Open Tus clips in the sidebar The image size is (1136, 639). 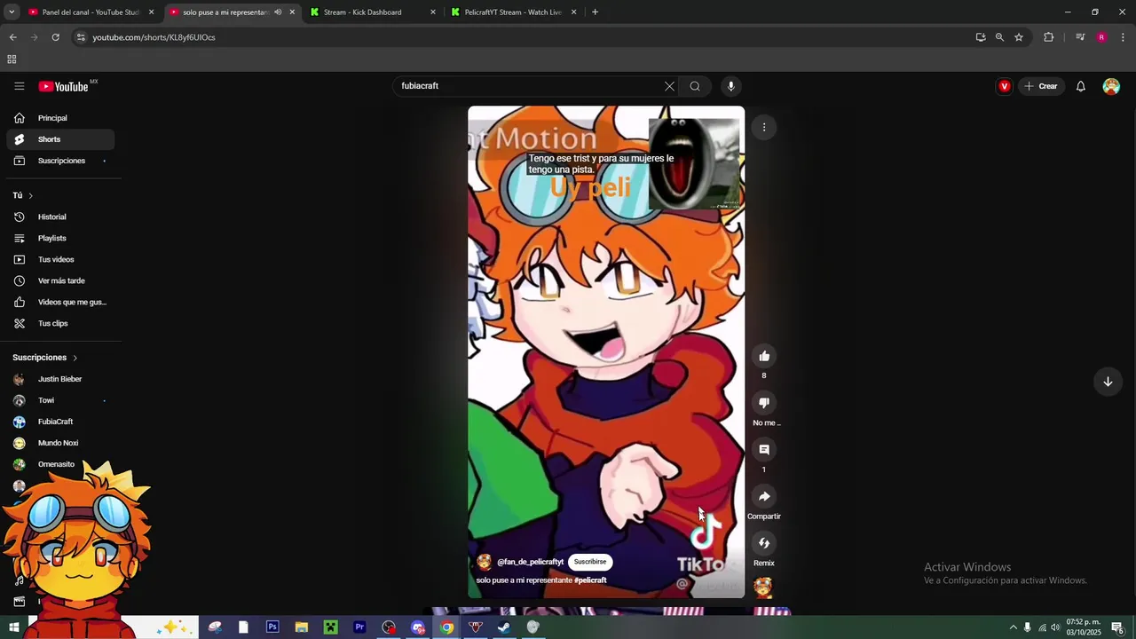[60, 323]
